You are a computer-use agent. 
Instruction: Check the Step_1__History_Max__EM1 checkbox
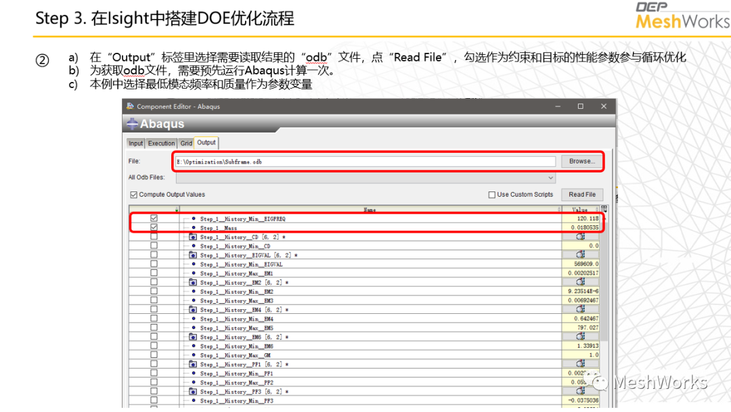[154, 273]
